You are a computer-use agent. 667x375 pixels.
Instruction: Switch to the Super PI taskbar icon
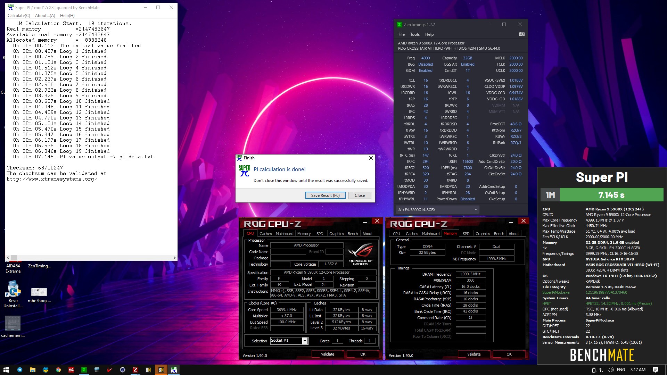coord(174,370)
